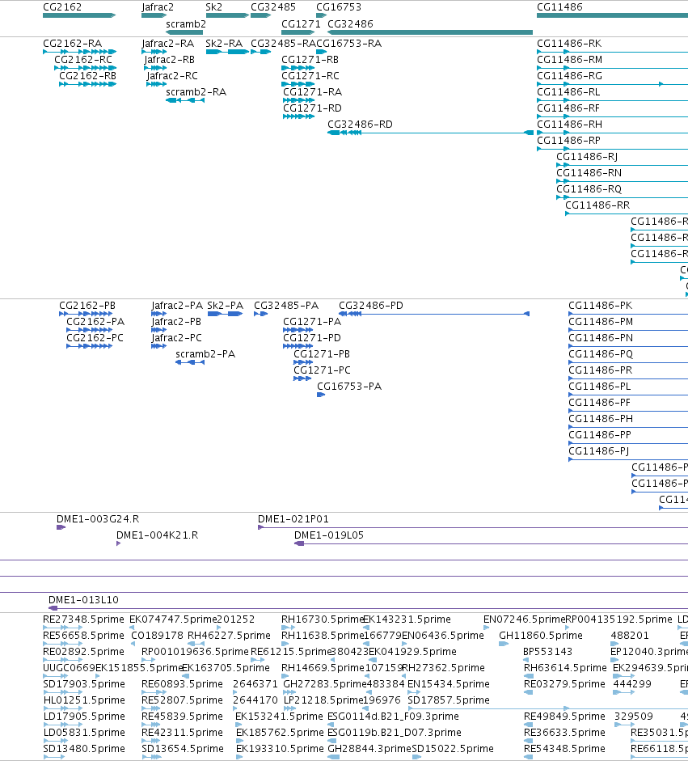Select transcript CG2162-RB

(88, 84)
